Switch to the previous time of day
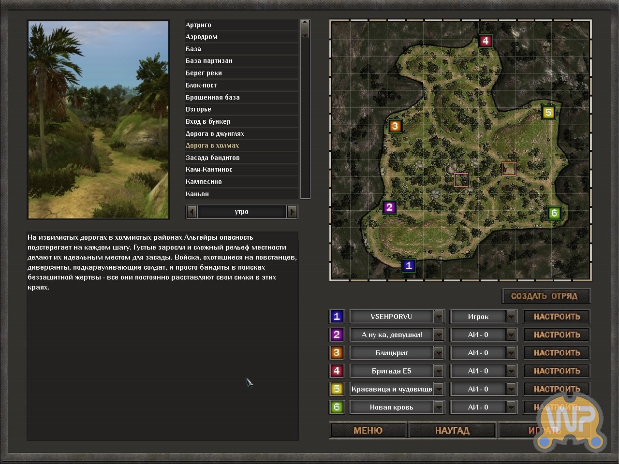The width and height of the screenshot is (619, 464). tap(192, 212)
